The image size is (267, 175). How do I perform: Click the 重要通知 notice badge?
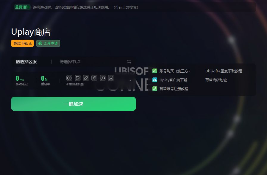click(22, 7)
